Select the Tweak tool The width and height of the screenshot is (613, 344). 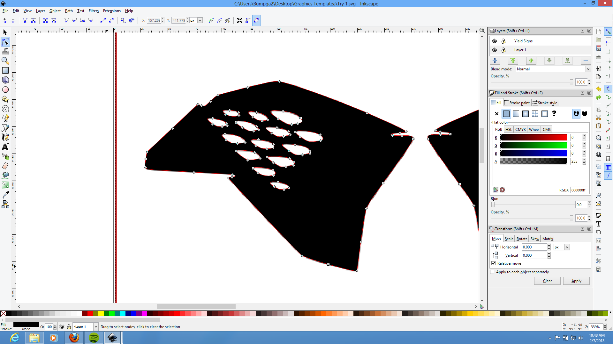click(x=5, y=51)
